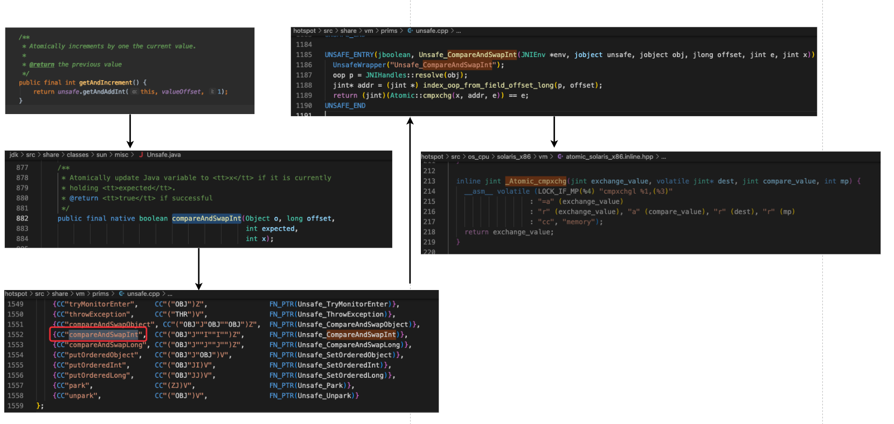The width and height of the screenshot is (894, 424).
Task: Select the "jdk" breadcrumb item
Action: [14, 155]
